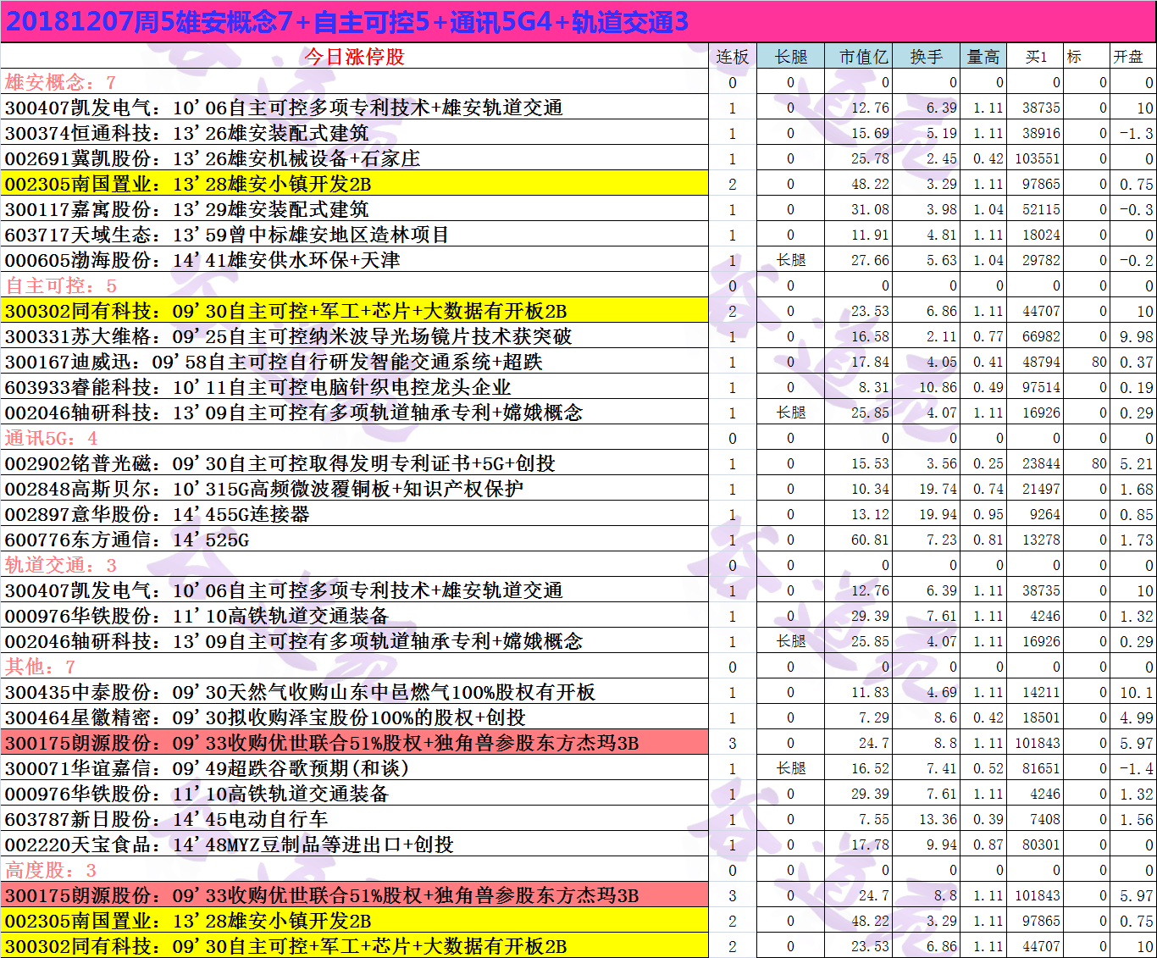Select the 000605渤海股份 row description
This screenshot has width=1157, height=958.
click(202, 260)
